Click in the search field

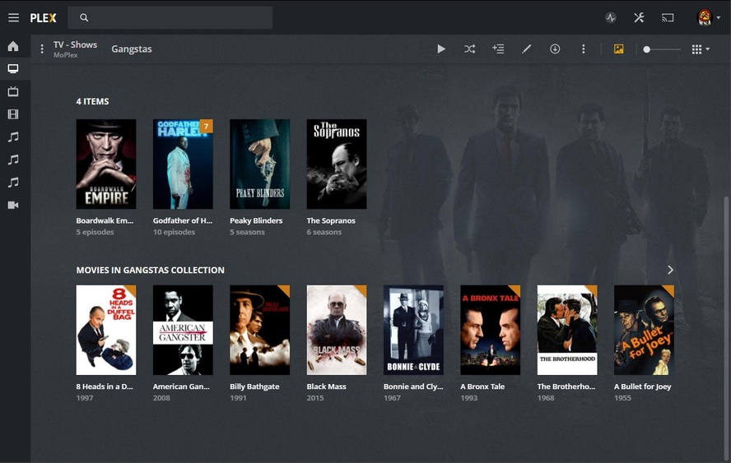170,18
